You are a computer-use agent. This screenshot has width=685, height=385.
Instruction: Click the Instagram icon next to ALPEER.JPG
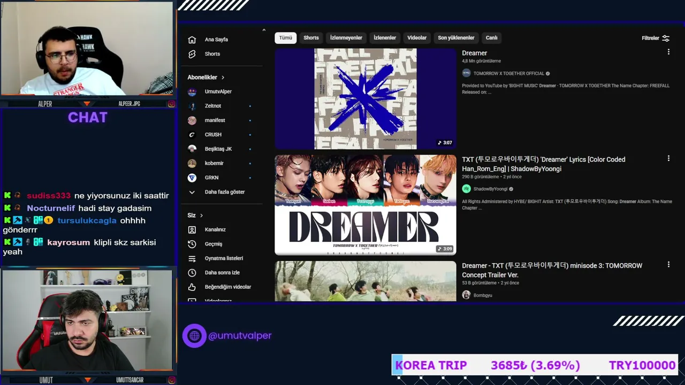point(171,104)
